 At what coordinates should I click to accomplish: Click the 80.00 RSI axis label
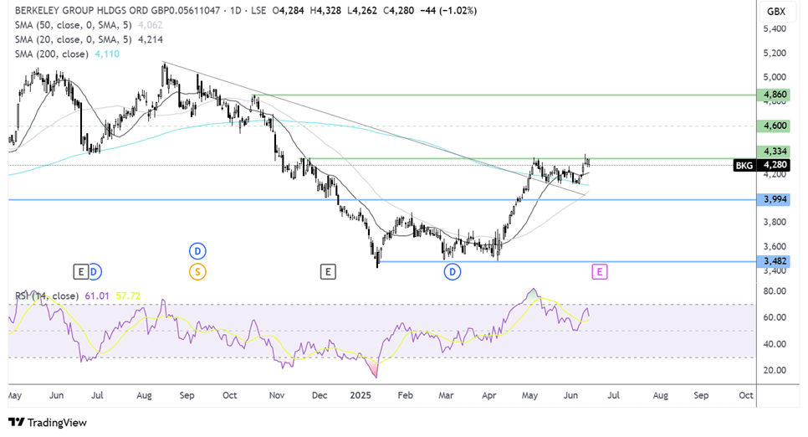click(x=775, y=291)
